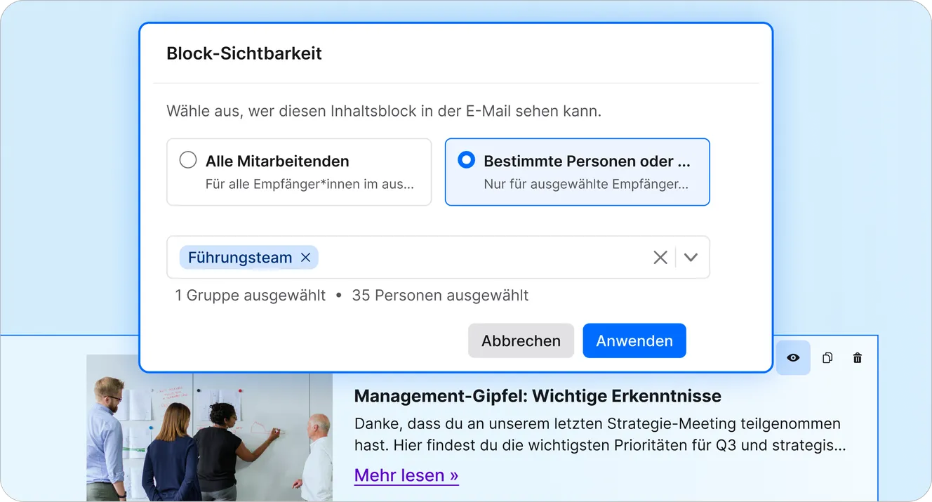Expand the group selection dropdown arrow
The image size is (932, 502).
tap(691, 258)
